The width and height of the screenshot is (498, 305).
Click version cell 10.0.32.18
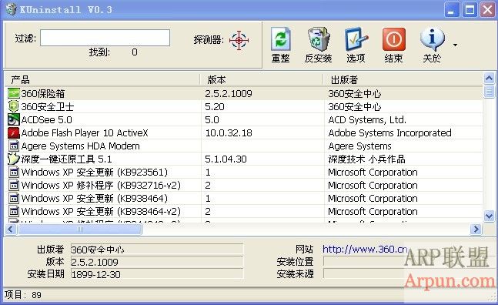[229, 132]
